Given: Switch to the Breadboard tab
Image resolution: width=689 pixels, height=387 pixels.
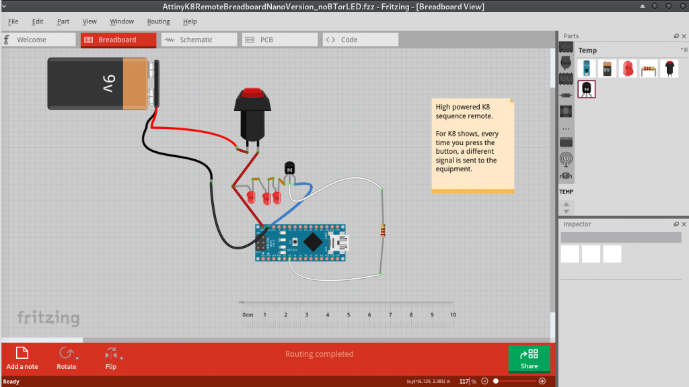Looking at the screenshot, I should (x=118, y=40).
